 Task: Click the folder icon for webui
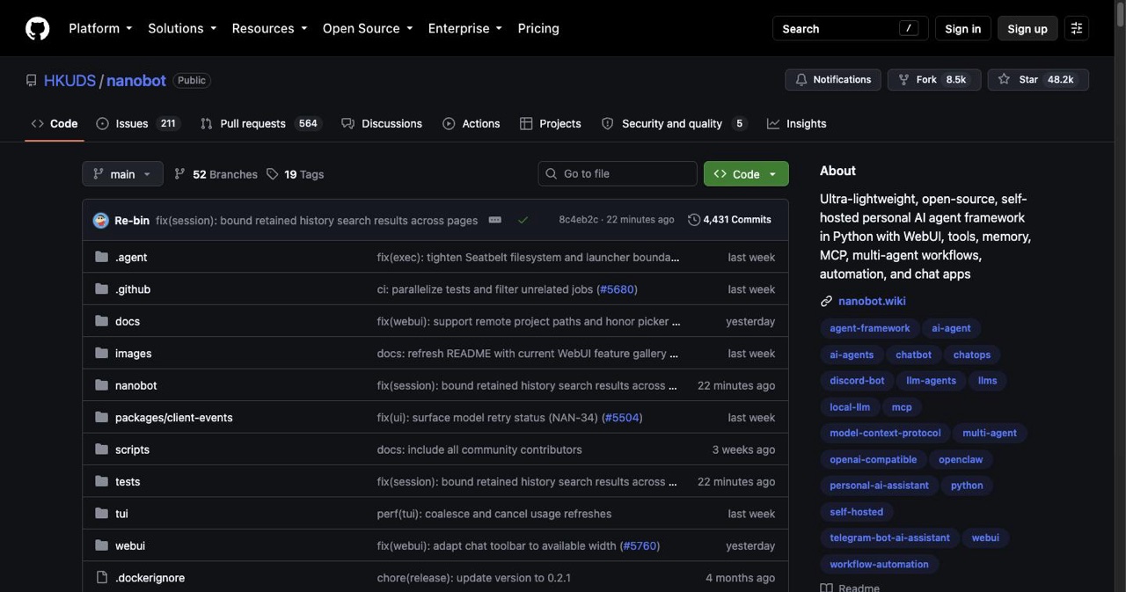(x=101, y=545)
